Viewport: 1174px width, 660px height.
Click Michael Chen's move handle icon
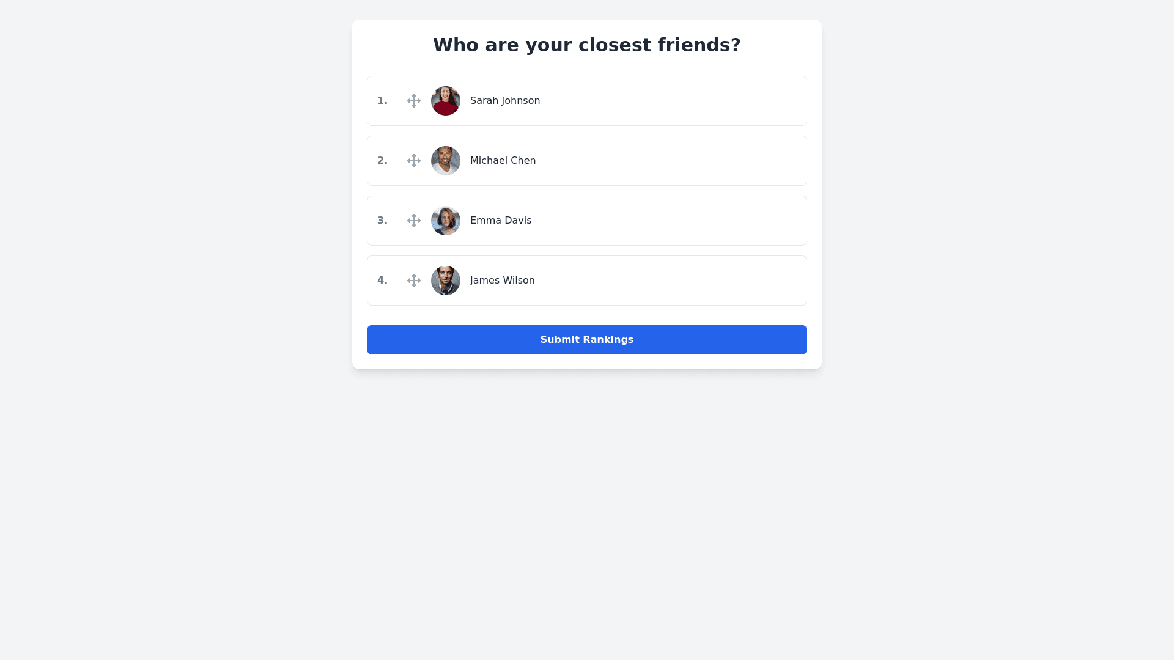tap(414, 161)
